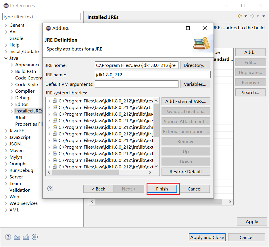This screenshot has width=269, height=247.
Task: Open Variables for VM arguments
Action: tap(195, 84)
